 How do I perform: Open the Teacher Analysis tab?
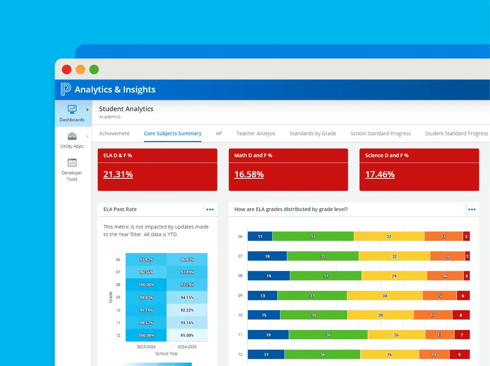click(256, 133)
